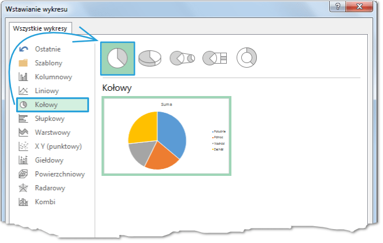Viewport: 383px width, 243px height.
Task: Switch to the Wszystkie wykresy tab
Action: click(40, 28)
